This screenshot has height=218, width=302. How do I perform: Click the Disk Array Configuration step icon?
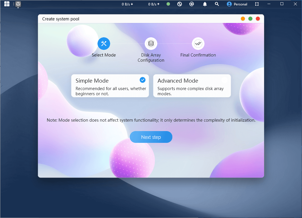coord(151,44)
